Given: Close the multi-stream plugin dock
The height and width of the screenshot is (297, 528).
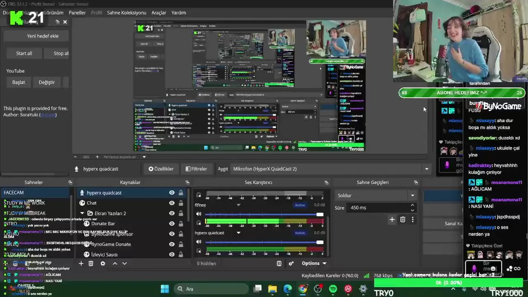Looking at the screenshot, I should click(x=65, y=22).
